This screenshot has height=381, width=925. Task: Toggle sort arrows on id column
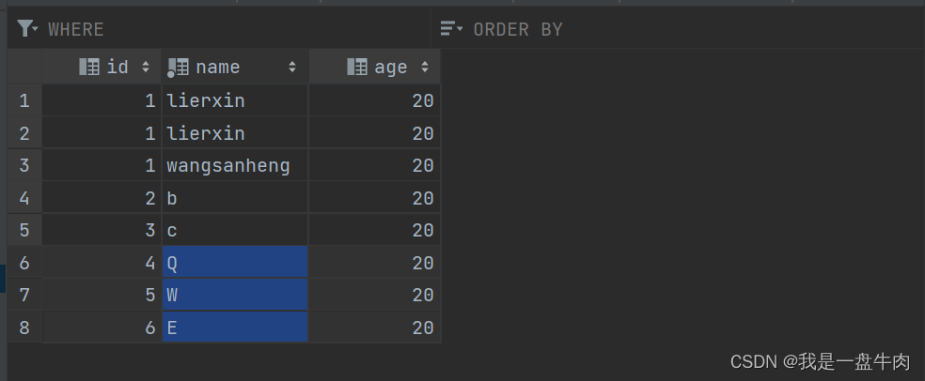click(x=146, y=67)
